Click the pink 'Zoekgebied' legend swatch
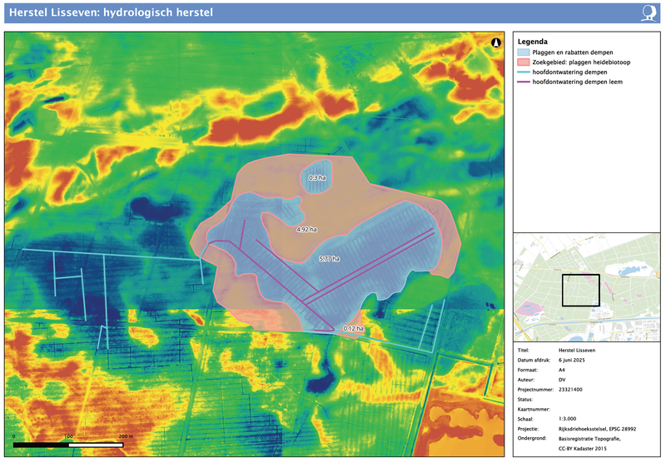Image resolution: width=666 pixels, height=463 pixels. click(524, 62)
